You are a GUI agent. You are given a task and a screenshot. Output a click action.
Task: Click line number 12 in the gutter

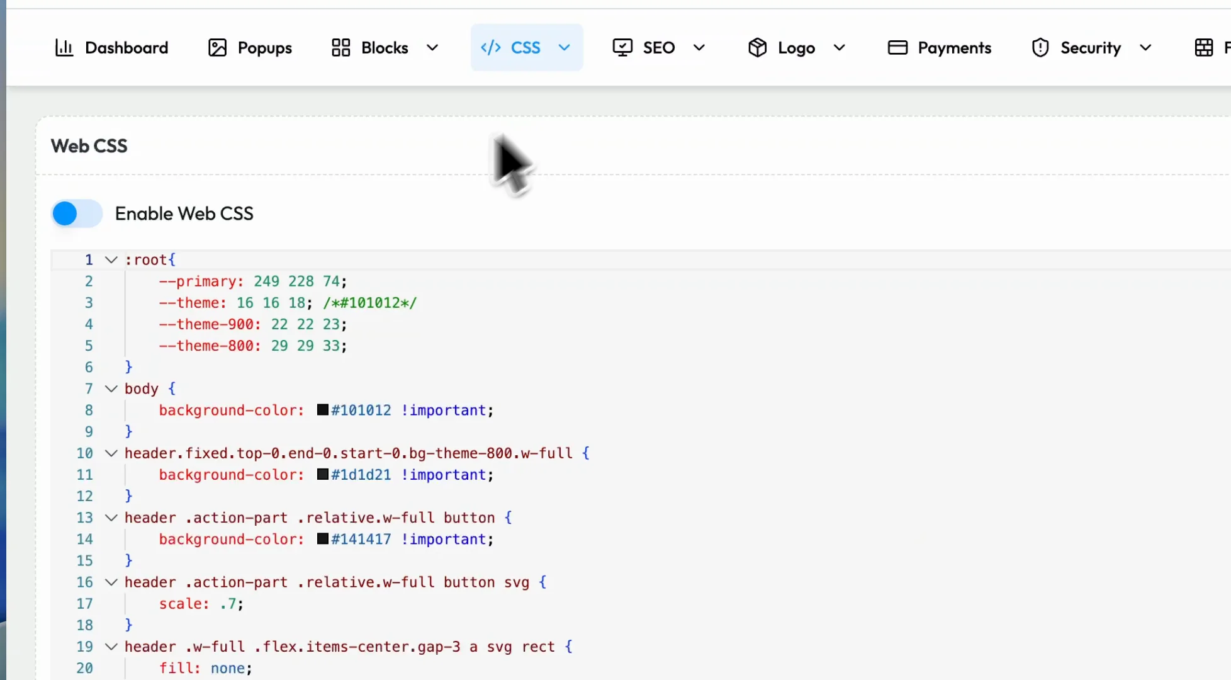pyautogui.click(x=84, y=496)
